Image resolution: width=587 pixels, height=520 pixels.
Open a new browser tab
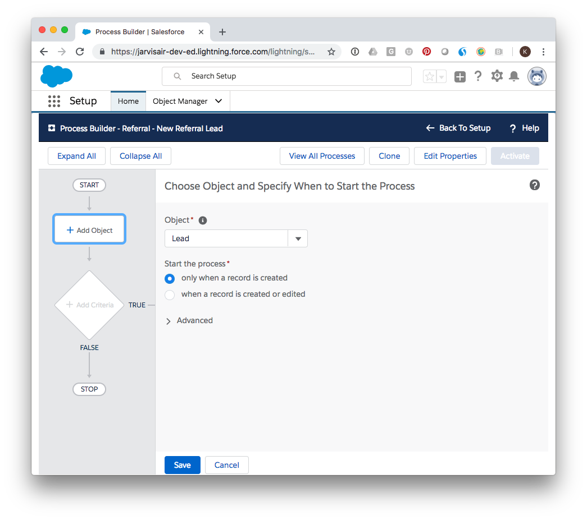click(222, 32)
